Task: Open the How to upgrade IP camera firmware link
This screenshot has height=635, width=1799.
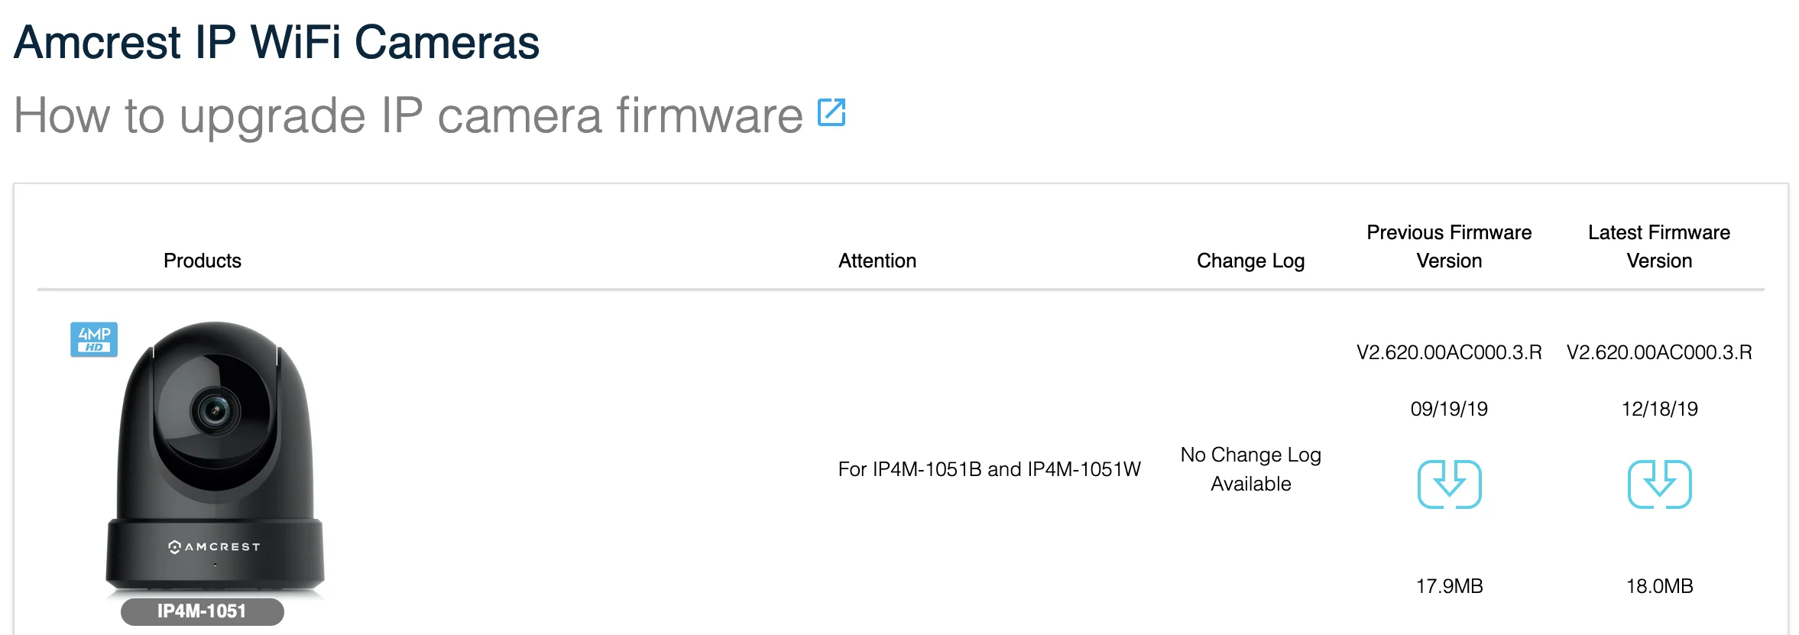Action: (405, 116)
